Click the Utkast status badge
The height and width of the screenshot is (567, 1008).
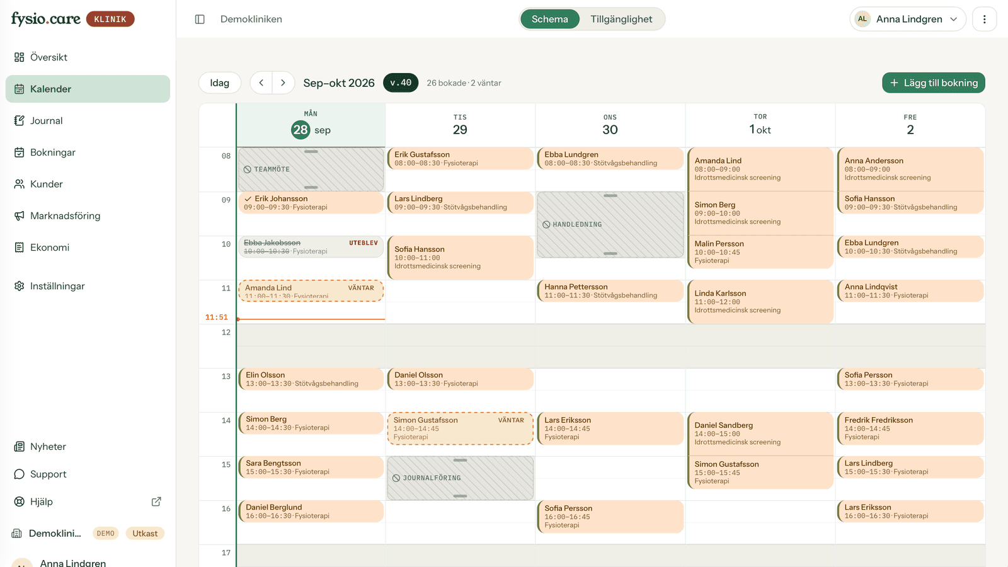click(x=145, y=534)
